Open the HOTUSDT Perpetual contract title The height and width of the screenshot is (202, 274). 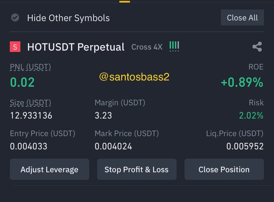tap(76, 47)
